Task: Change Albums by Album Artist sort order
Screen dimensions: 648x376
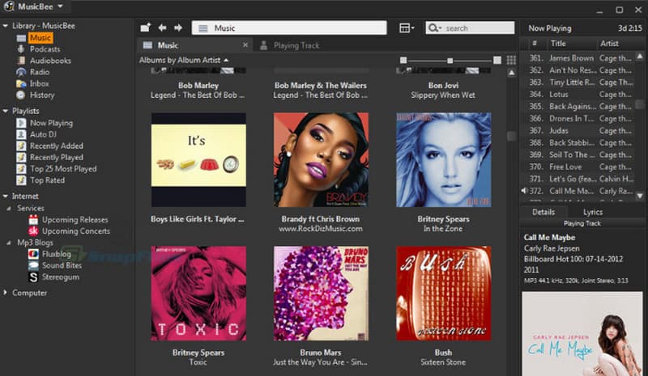Action: tap(184, 61)
